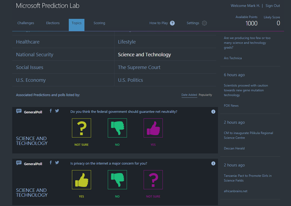Sort polls by Date Added
291x206 pixels.
pyautogui.click(x=189, y=95)
